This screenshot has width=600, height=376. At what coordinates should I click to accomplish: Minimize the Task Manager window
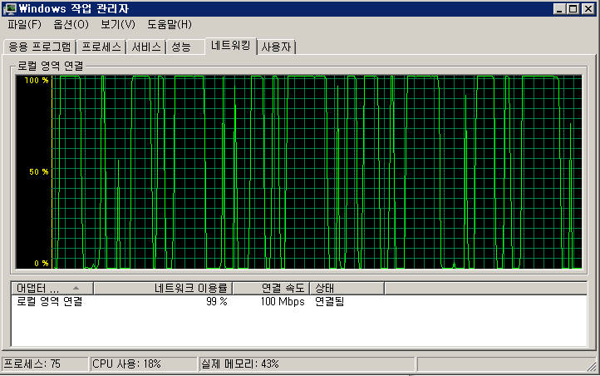pyautogui.click(x=559, y=9)
